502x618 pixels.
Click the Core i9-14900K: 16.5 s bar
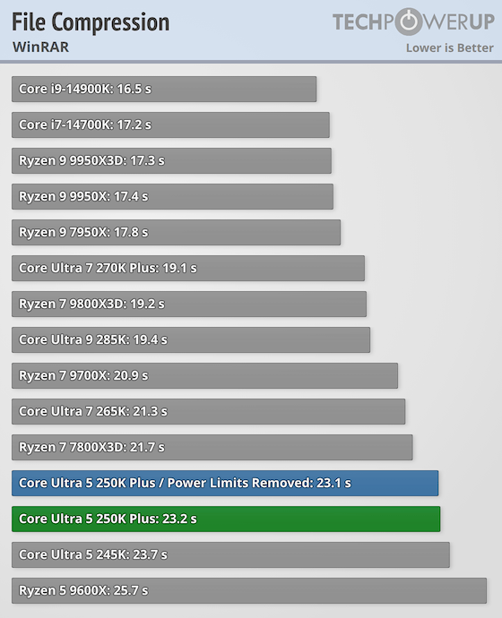tap(164, 89)
